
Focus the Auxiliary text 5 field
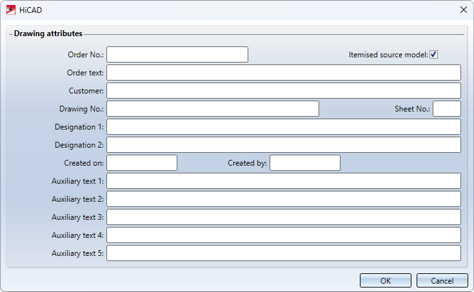[x=284, y=253]
